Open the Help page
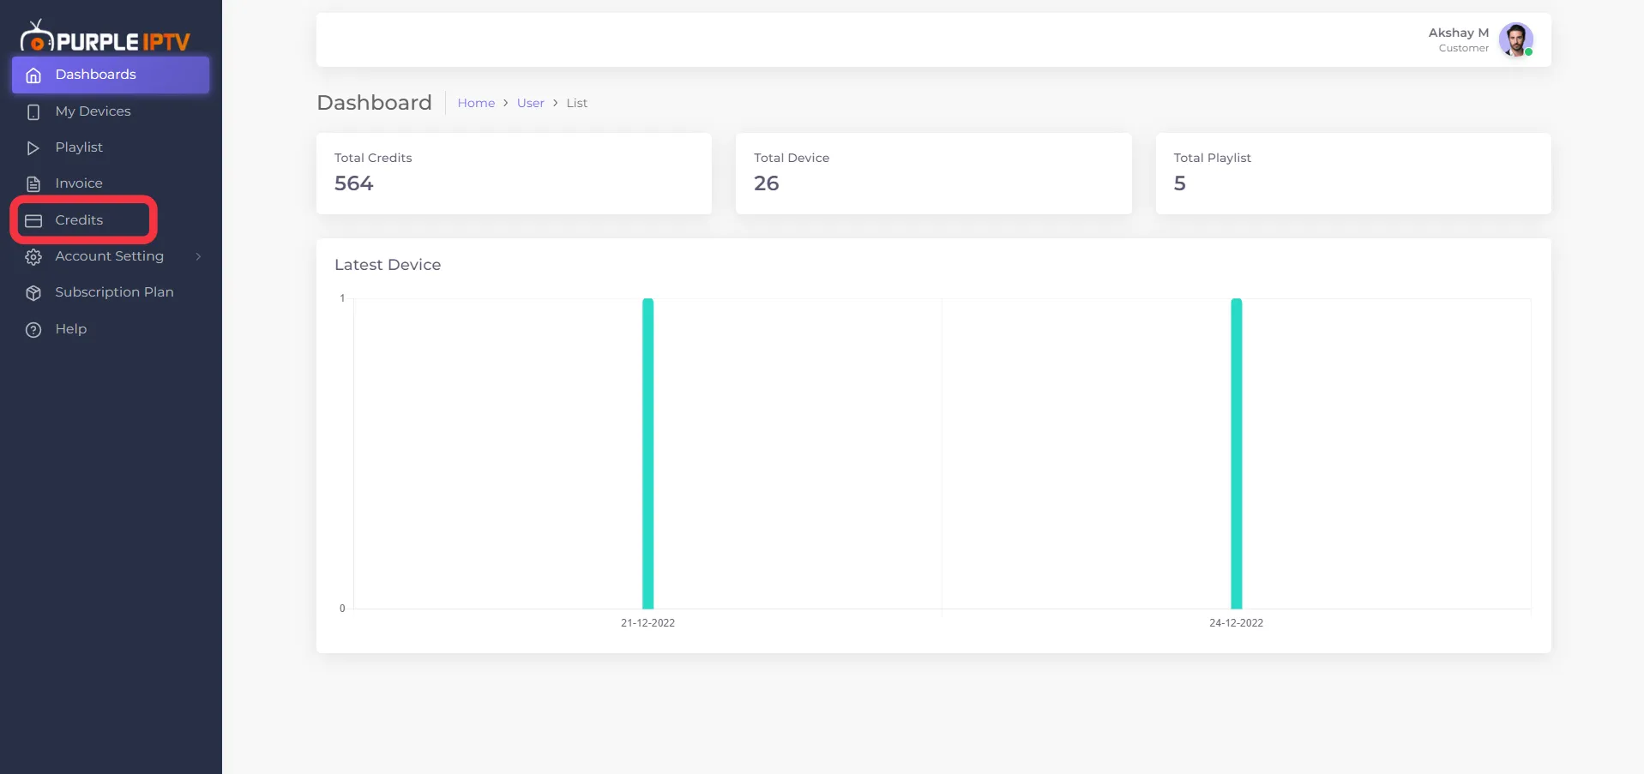 point(111,329)
